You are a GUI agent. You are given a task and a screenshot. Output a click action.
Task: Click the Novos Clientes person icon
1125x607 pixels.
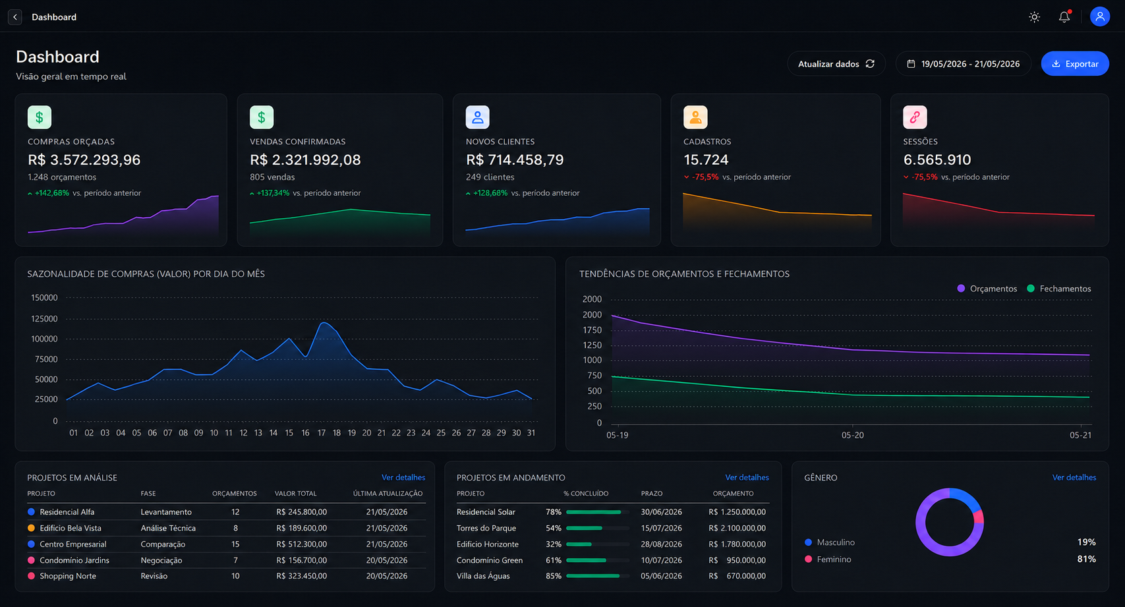click(478, 117)
